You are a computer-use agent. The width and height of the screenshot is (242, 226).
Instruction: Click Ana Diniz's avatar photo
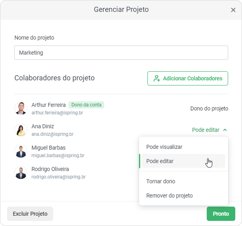pos(21,130)
